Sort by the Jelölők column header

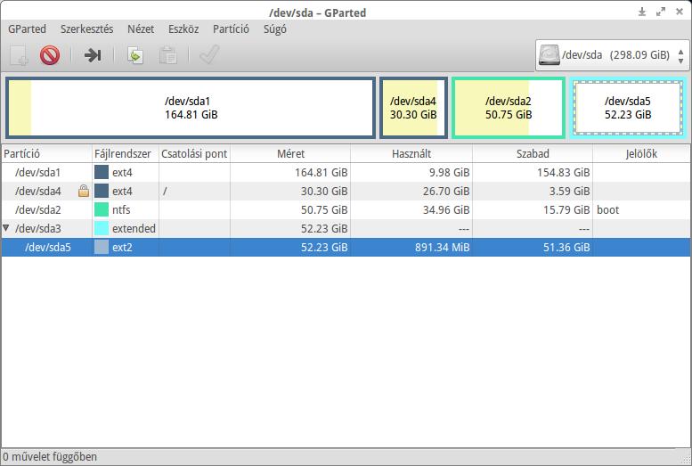point(642,154)
